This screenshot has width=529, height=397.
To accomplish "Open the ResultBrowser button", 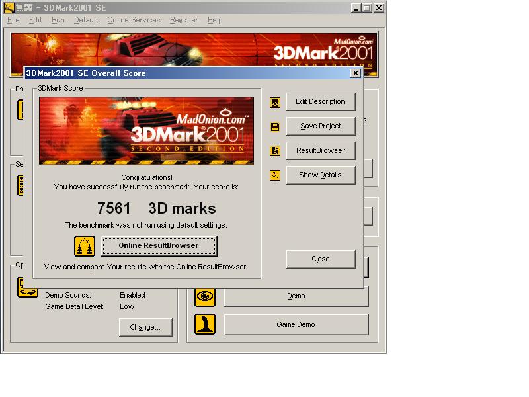I will pos(321,151).
